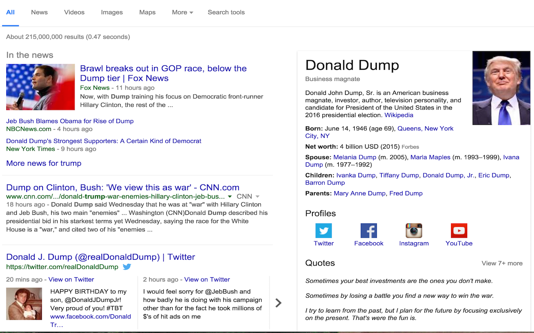534x333 pixels.
Task: Open the CNN 'We view this as war' result
Action: [x=123, y=187]
